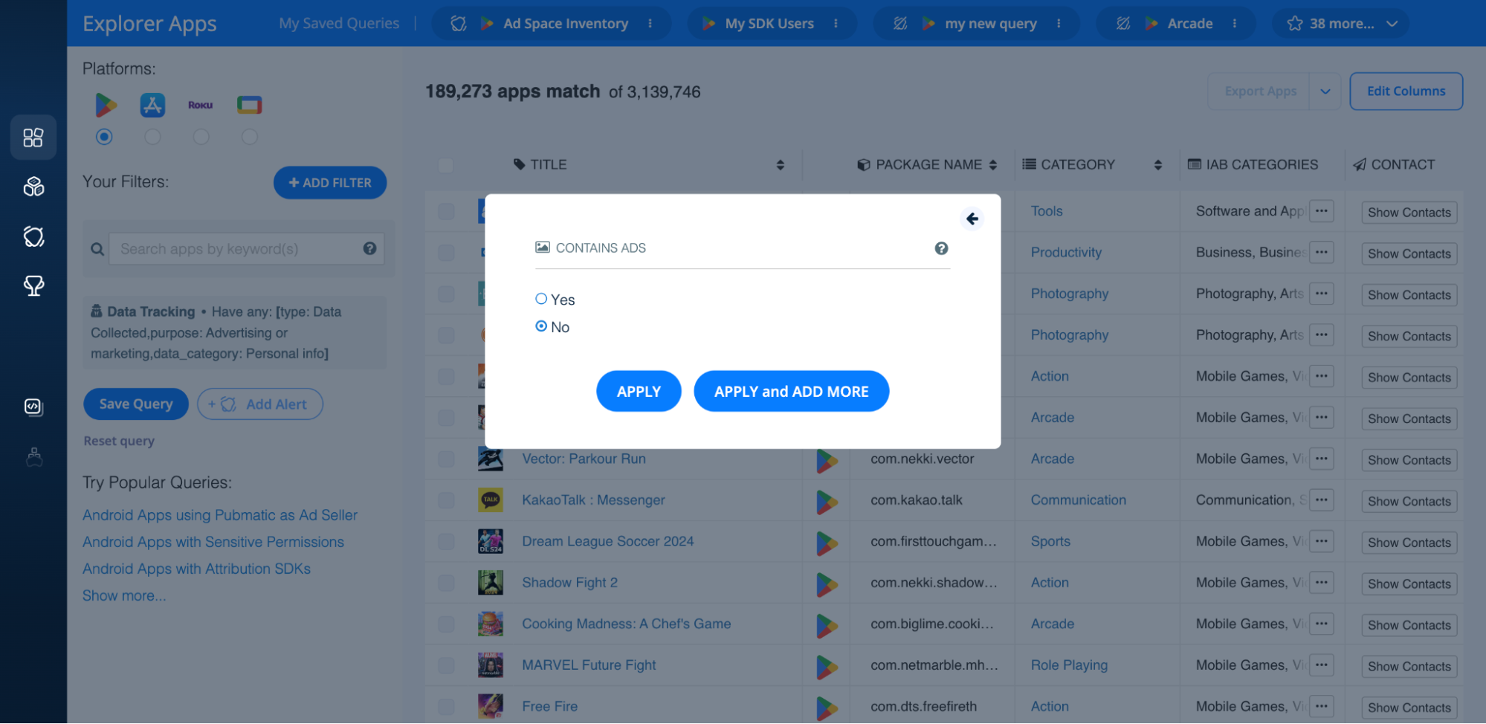Open options menu for Arcade query

point(1234,24)
